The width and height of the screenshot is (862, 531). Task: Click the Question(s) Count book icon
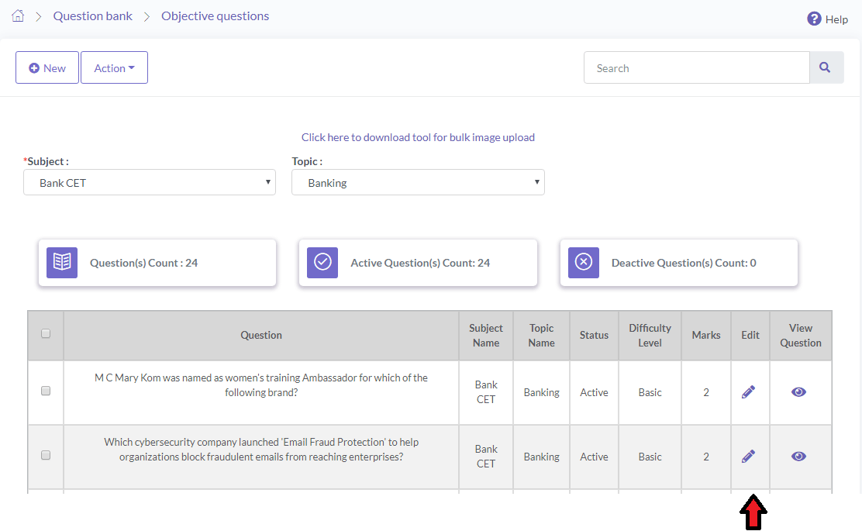(62, 263)
